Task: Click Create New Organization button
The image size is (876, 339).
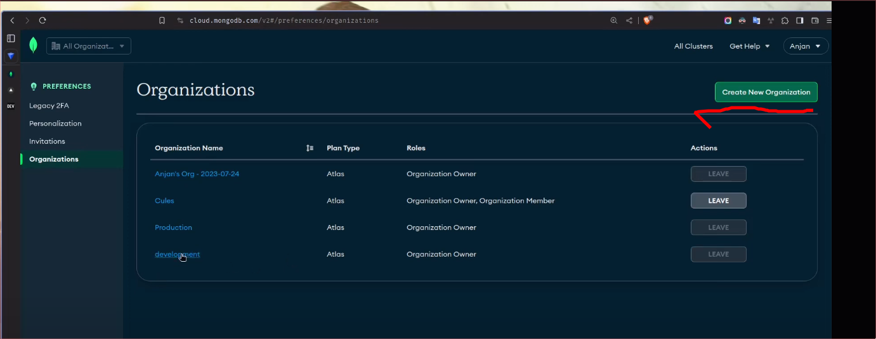Action: pyautogui.click(x=766, y=92)
